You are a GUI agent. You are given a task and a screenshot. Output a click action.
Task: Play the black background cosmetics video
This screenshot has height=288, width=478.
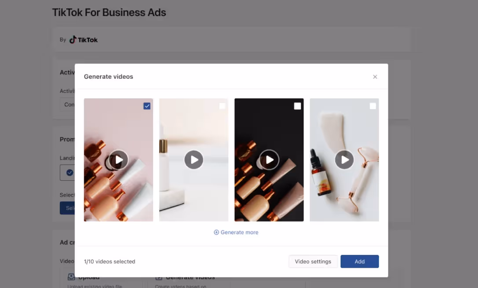[269, 160]
